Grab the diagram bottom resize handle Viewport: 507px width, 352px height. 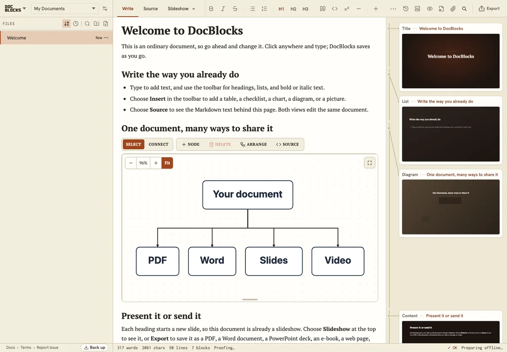click(250, 300)
